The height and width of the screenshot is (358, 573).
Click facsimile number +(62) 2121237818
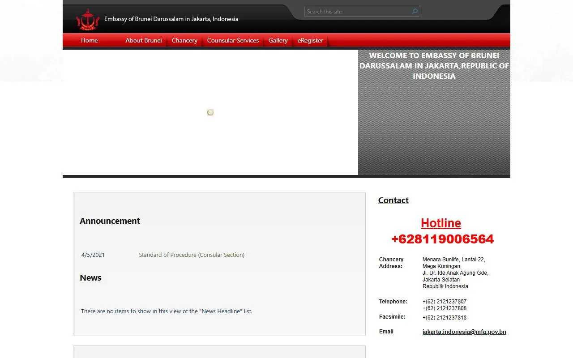pos(445,318)
